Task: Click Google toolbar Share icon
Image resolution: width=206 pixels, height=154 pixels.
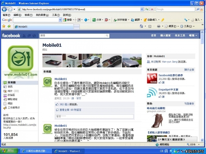Action: point(94,20)
